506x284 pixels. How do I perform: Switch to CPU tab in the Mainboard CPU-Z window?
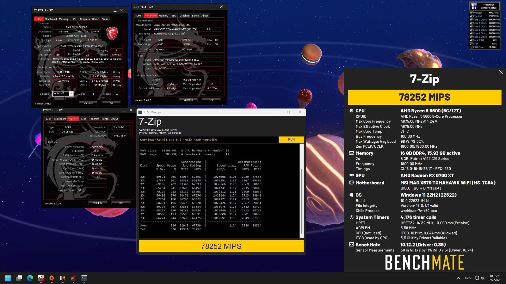(x=139, y=15)
